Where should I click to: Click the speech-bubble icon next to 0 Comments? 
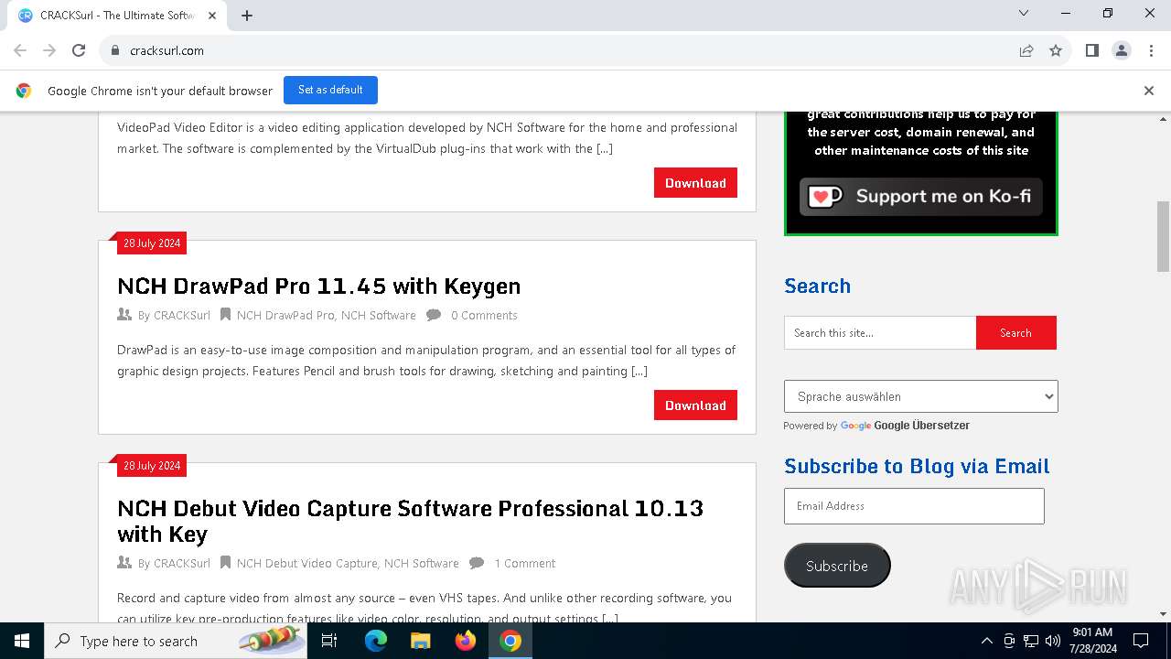[434, 315]
